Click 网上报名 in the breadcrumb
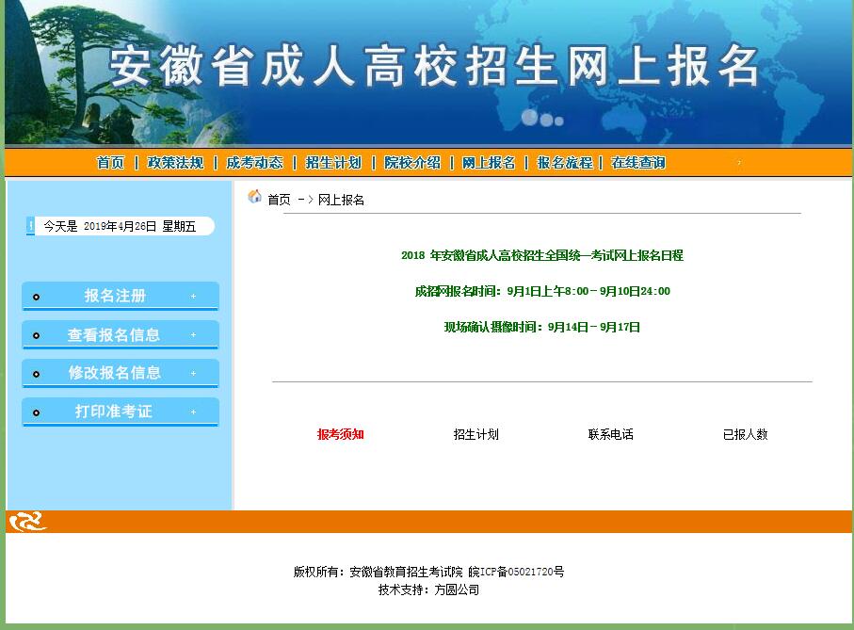The image size is (854, 630). pyautogui.click(x=341, y=200)
